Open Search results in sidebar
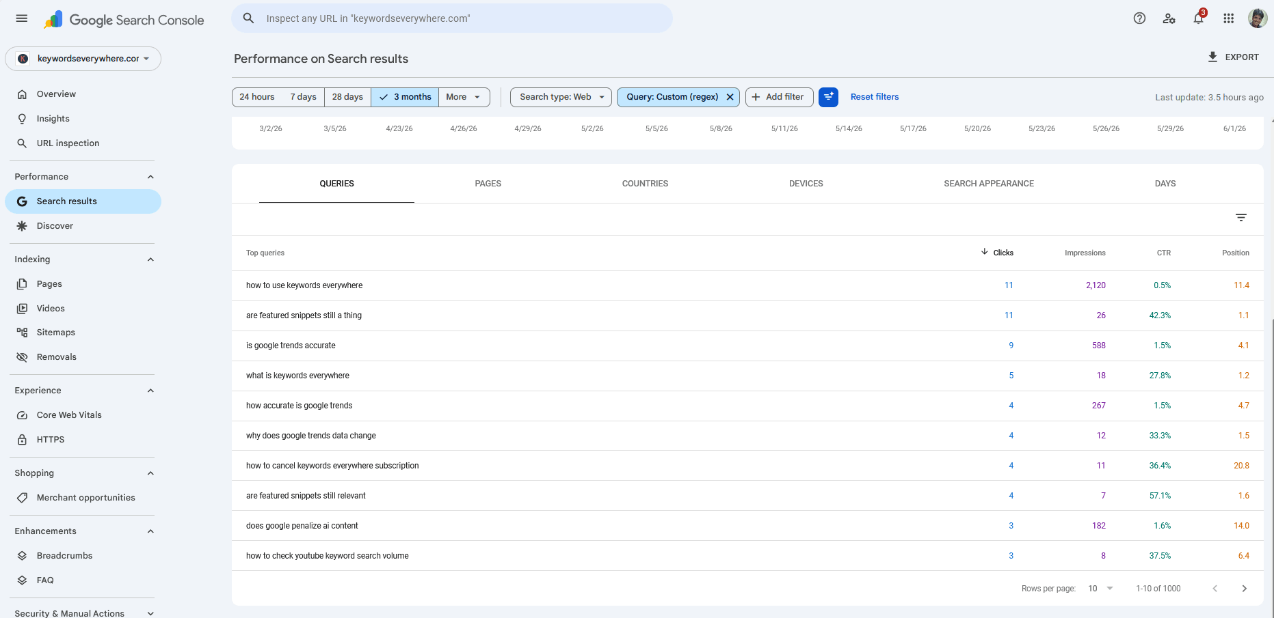The height and width of the screenshot is (618, 1274). click(83, 201)
